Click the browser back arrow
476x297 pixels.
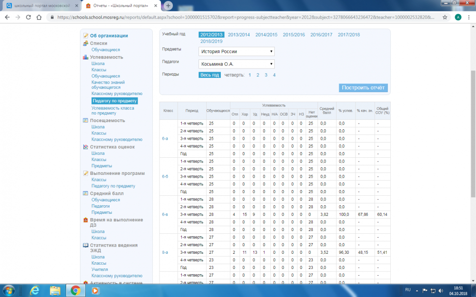7,17
